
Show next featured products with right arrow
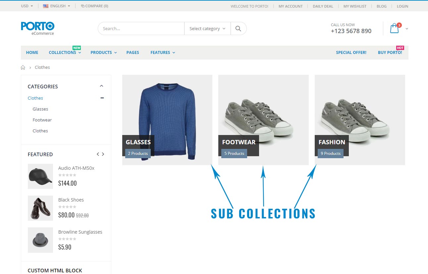(x=103, y=154)
